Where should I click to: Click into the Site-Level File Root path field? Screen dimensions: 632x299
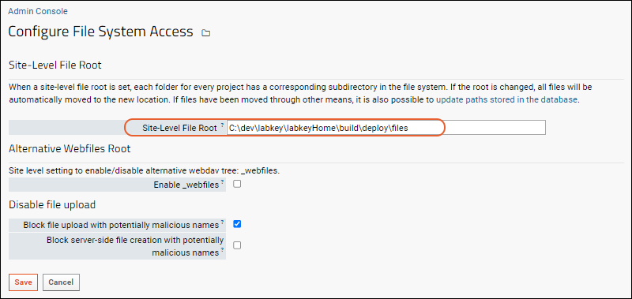tap(386, 128)
